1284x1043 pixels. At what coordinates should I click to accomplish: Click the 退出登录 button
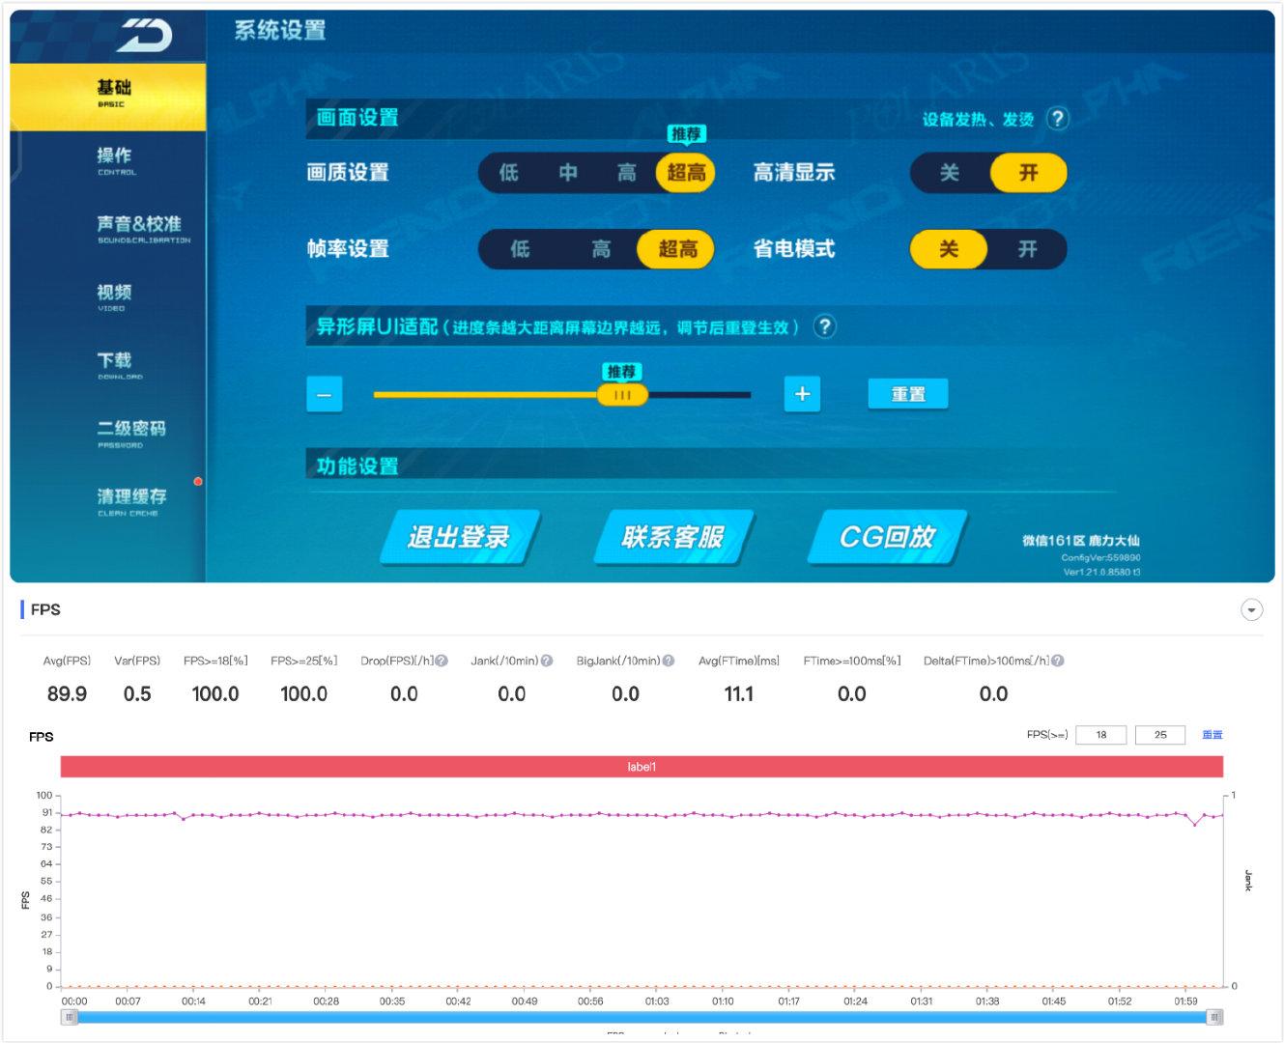click(458, 537)
